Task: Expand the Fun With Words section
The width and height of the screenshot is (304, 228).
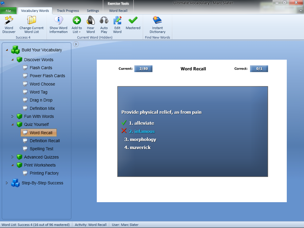Action: 12,116
